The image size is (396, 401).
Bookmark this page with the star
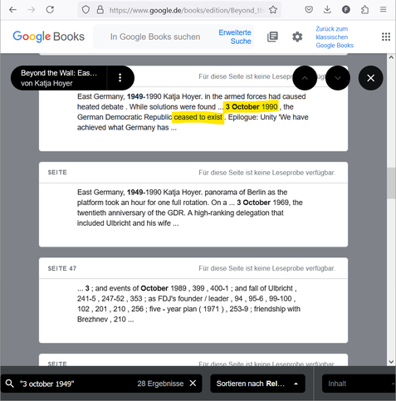(273, 10)
